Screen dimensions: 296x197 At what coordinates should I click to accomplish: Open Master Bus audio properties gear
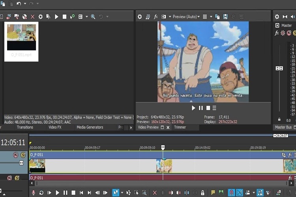(277, 17)
